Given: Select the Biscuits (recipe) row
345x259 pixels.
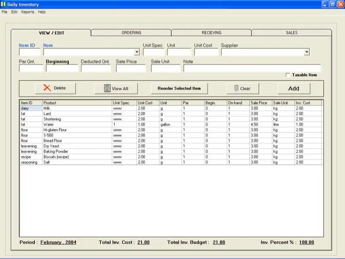Looking at the screenshot, I should click(x=171, y=157).
